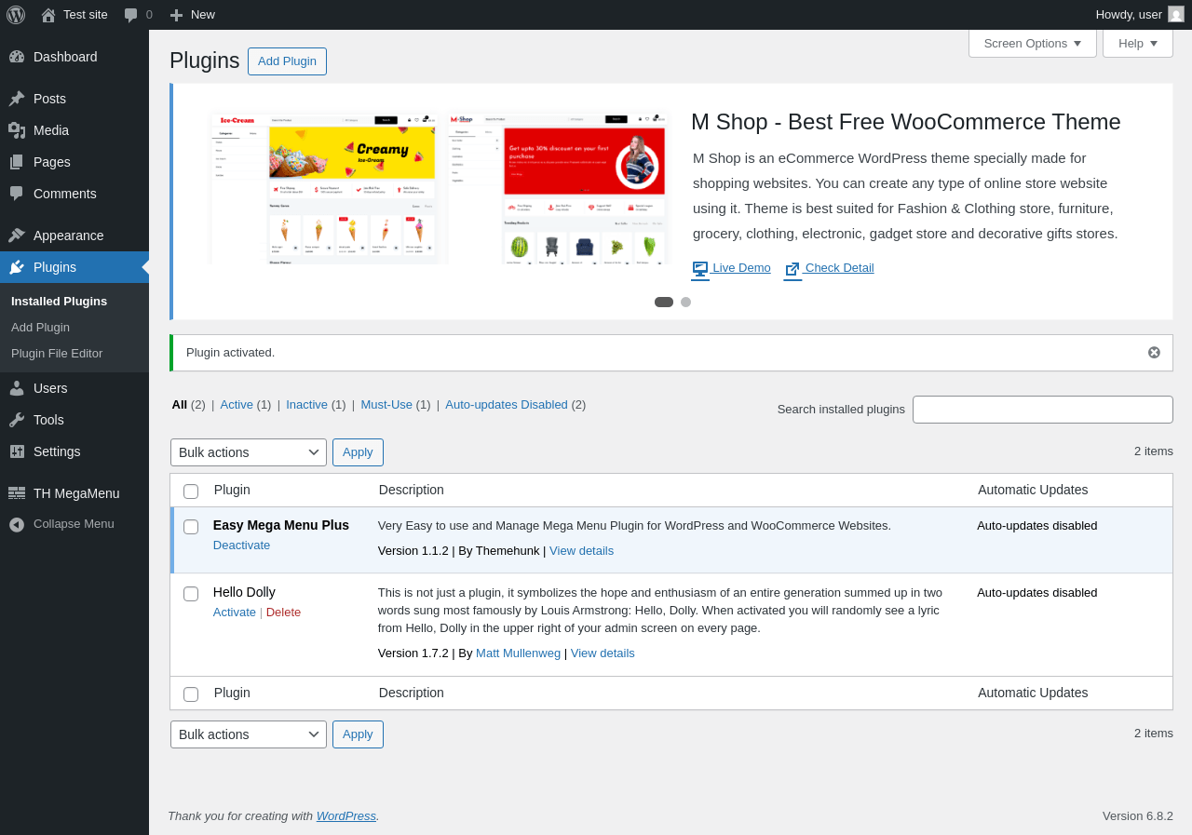The image size is (1192, 835).
Task: Filter plugins by All
Action: pyautogui.click(x=180, y=405)
